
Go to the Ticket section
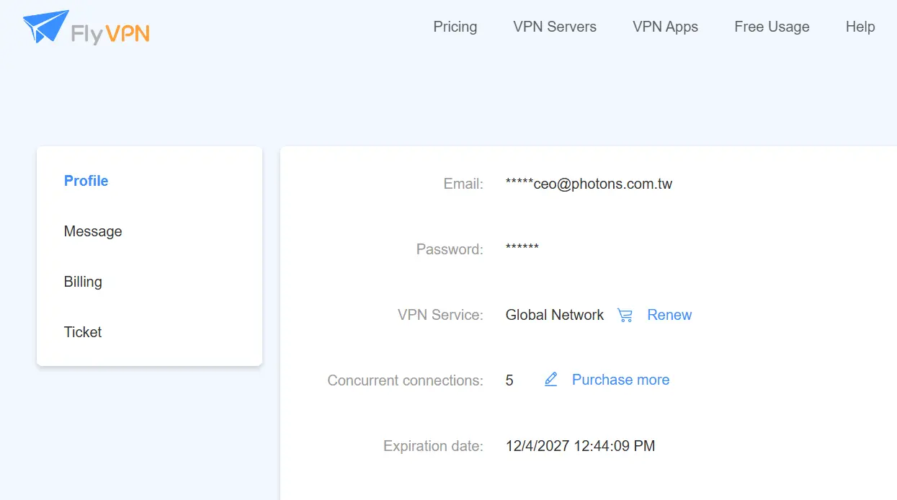(83, 332)
